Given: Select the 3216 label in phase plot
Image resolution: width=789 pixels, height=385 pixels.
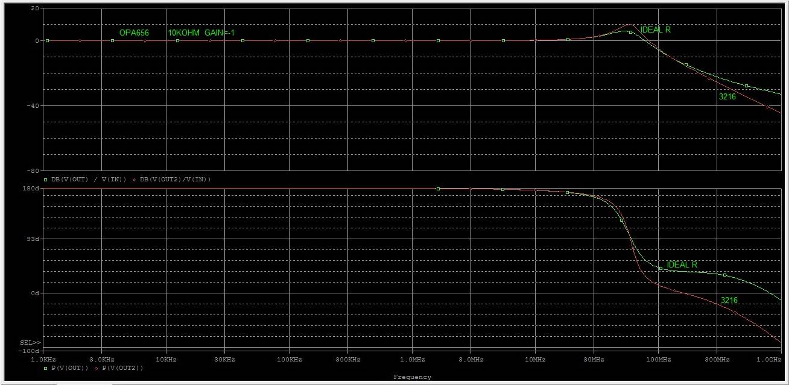Looking at the screenshot, I should coord(729,300).
